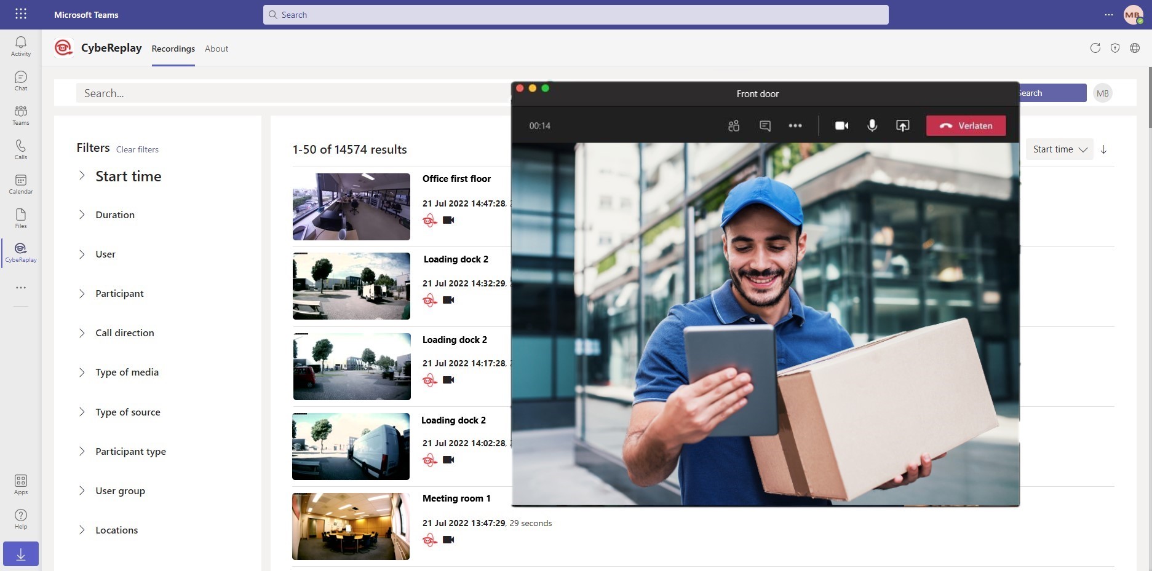
Task: Expand the Locations filter
Action: click(x=116, y=530)
